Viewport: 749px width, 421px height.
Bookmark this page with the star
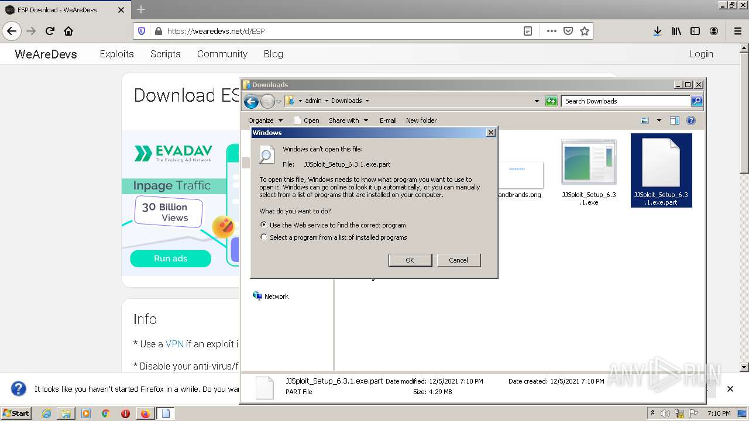pos(585,31)
